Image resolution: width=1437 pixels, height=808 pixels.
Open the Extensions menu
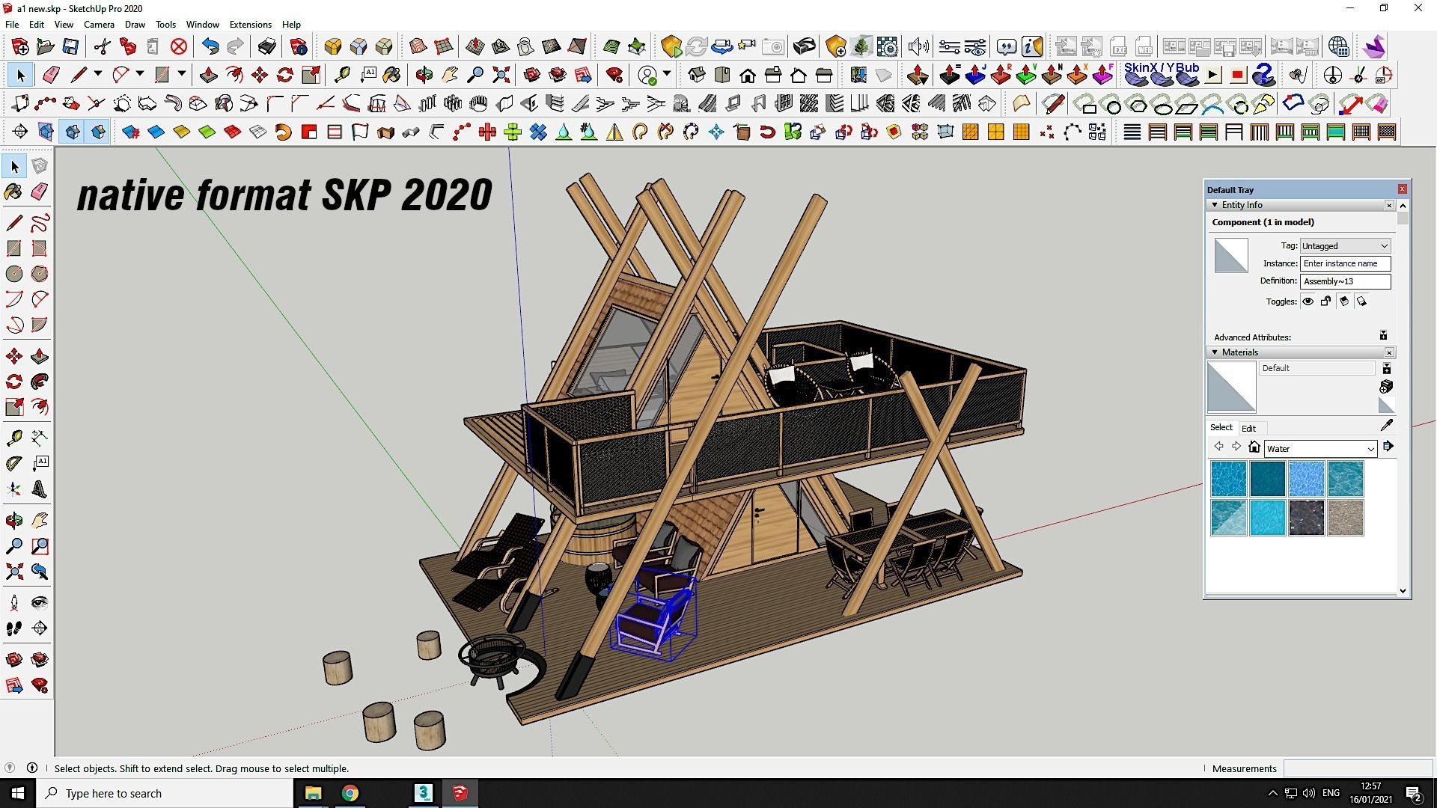pos(250,25)
